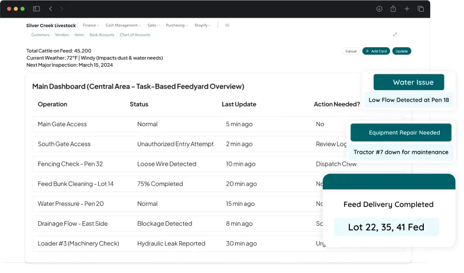Click the Cancel button
Image resolution: width=464 pixels, height=273 pixels.
coord(351,51)
